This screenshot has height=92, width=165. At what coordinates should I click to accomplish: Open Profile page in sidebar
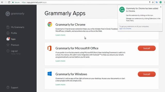(14, 33)
